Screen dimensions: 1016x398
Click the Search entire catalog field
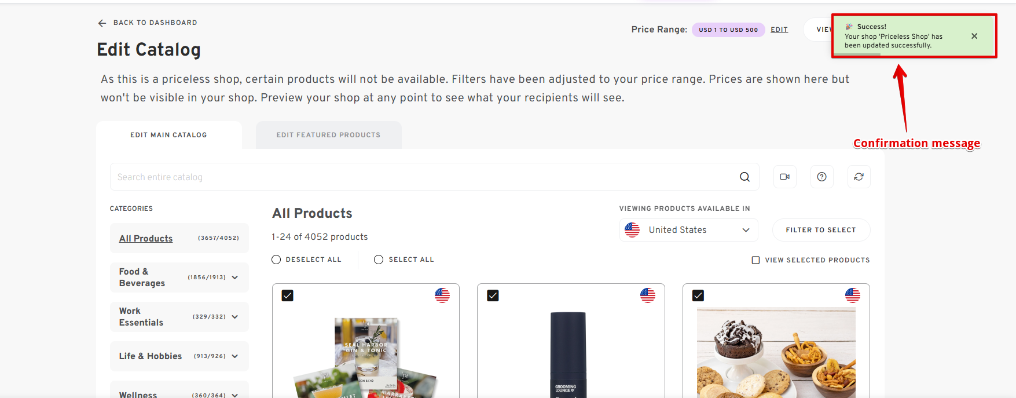(423, 177)
